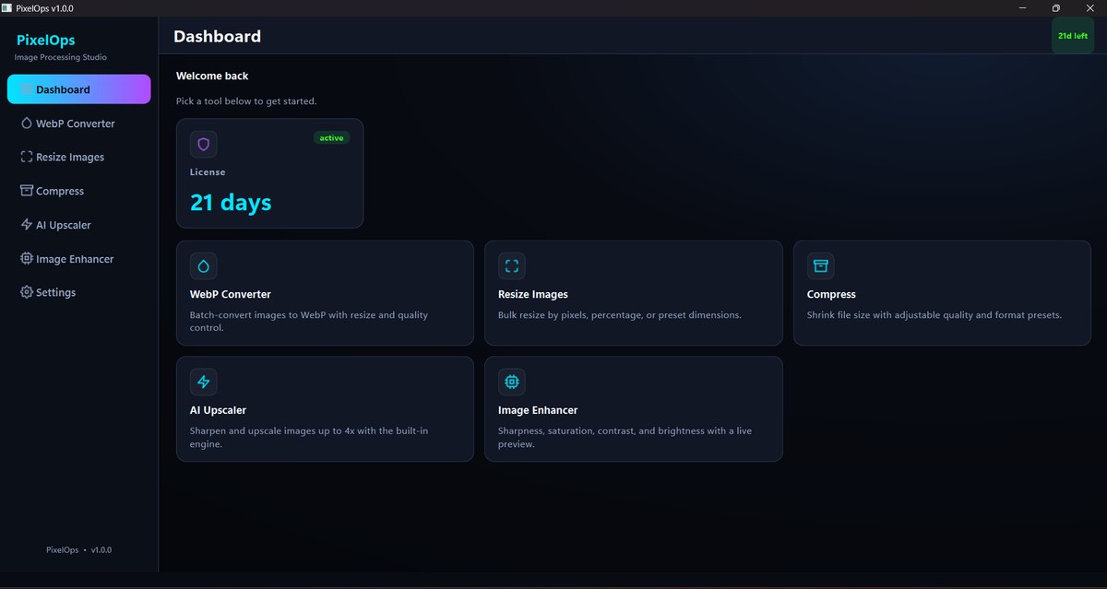This screenshot has height=589, width=1107.
Task: Go to Resize Images in sidebar
Action: coord(79,157)
